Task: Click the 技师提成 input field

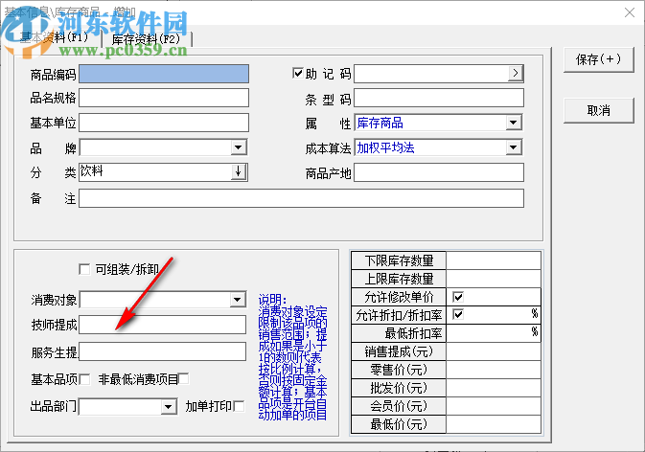Action: point(163,325)
